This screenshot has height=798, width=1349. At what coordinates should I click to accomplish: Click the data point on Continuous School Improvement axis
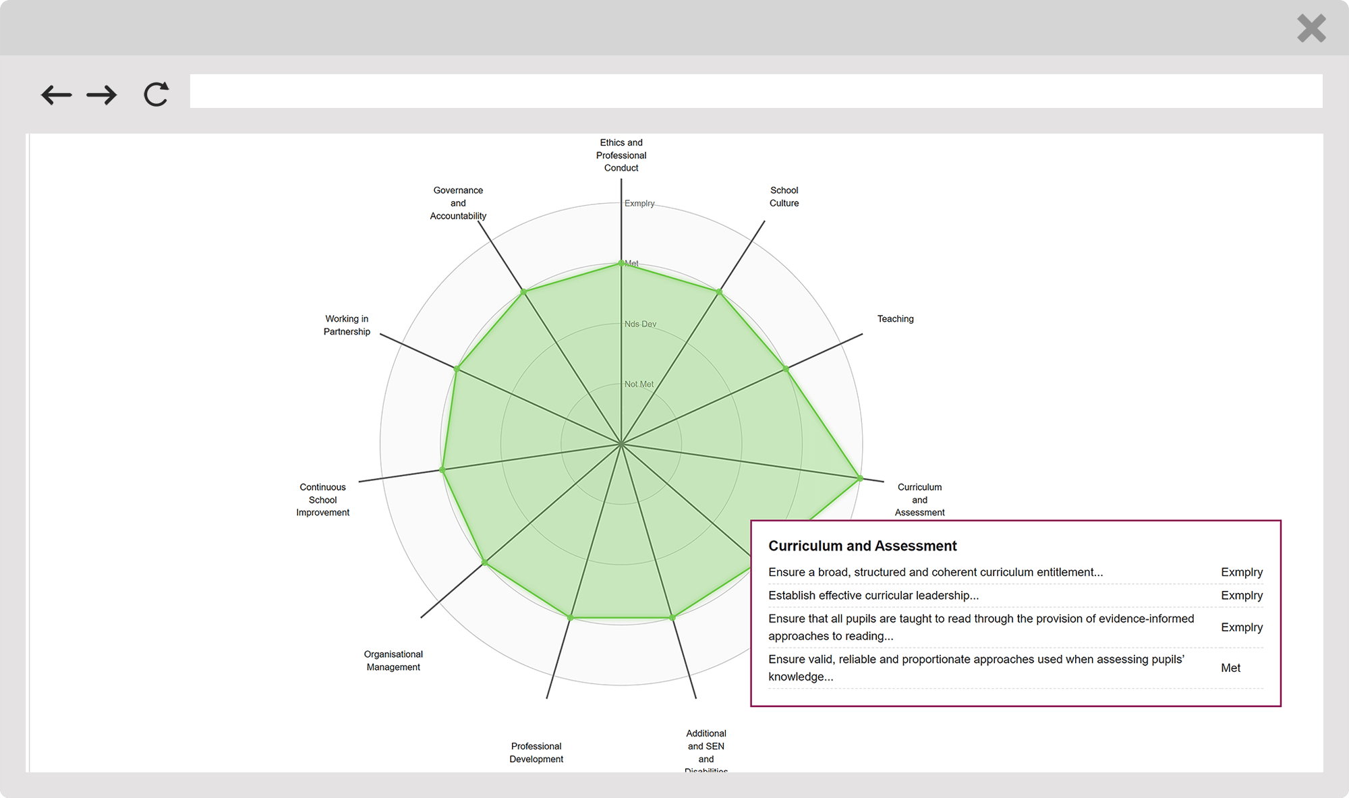point(442,469)
